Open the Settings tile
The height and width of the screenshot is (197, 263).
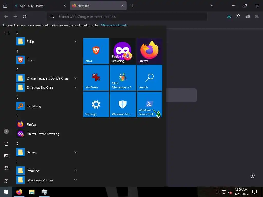click(x=96, y=104)
